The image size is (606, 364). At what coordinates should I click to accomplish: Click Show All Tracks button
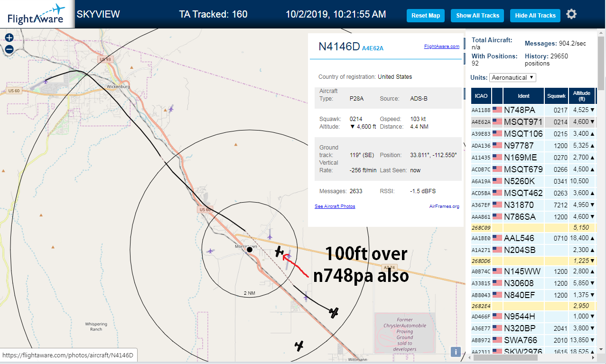pyautogui.click(x=478, y=16)
